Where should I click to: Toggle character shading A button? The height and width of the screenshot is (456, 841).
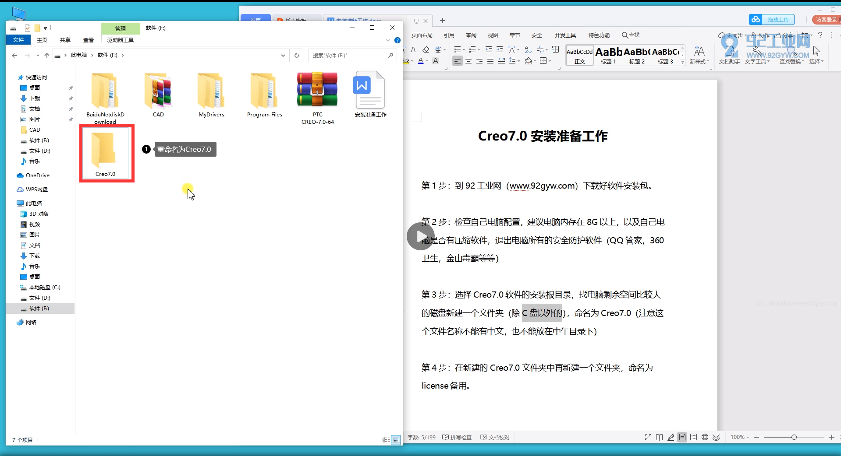pos(436,61)
